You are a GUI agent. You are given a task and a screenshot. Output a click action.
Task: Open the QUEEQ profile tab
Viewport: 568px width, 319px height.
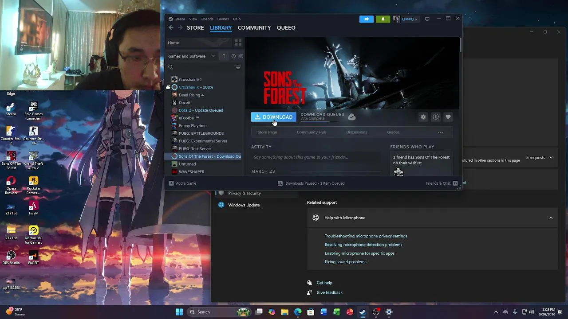(x=286, y=27)
